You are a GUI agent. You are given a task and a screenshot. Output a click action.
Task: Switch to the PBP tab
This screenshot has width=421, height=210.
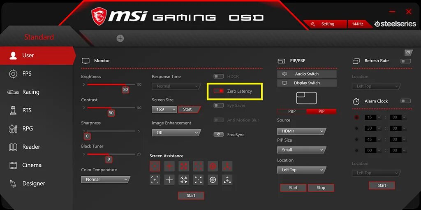click(292, 111)
